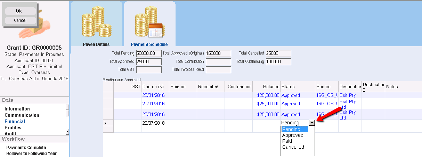The height and width of the screenshot is (157, 422).
Task: Select Financial in the Data list
Action: 15,121
